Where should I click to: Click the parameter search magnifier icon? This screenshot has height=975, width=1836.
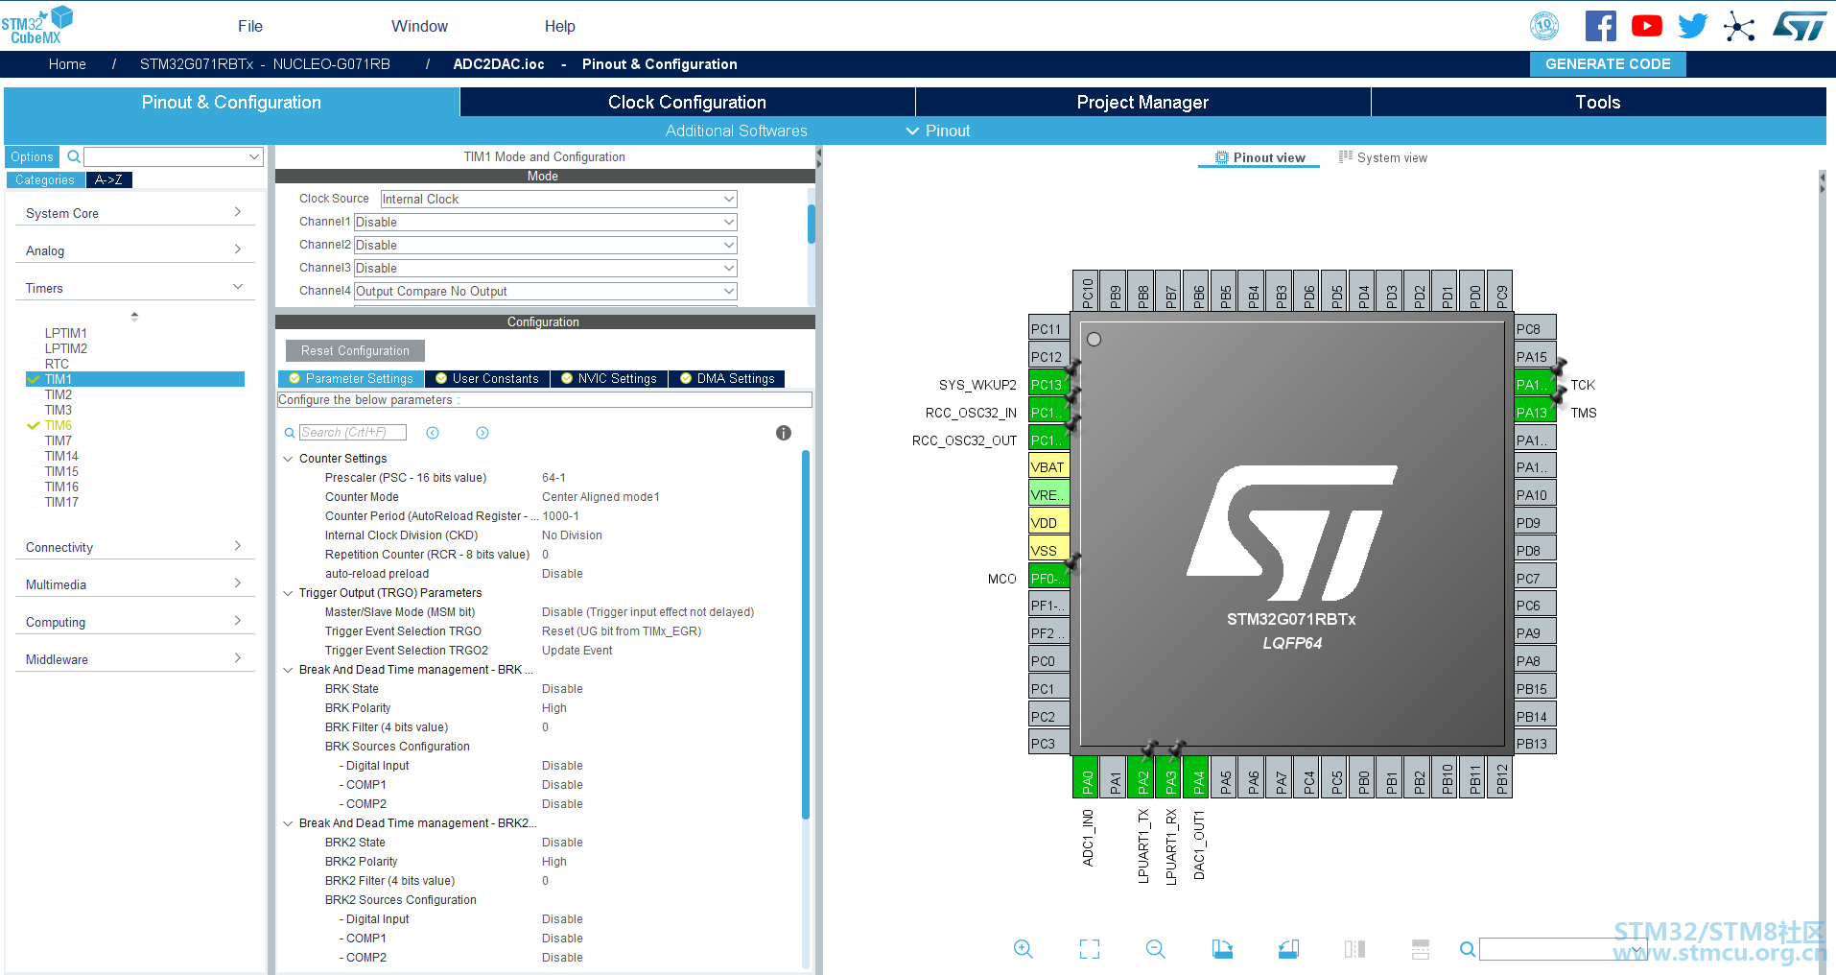pyautogui.click(x=290, y=433)
